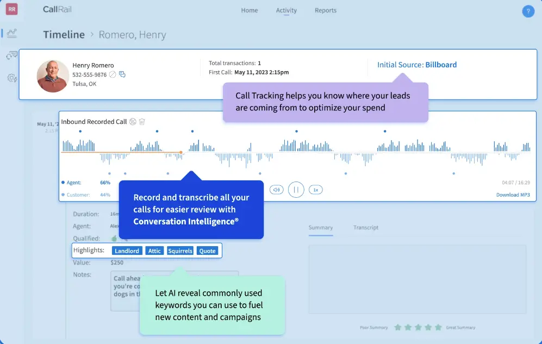
Task: Pause the call recording playback
Action: click(296, 190)
